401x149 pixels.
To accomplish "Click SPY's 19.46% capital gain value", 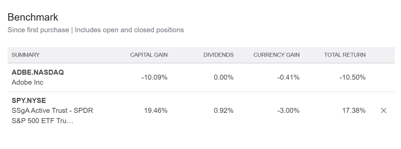I will [x=156, y=111].
